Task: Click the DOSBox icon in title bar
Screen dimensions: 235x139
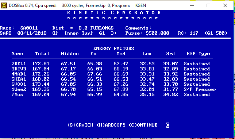Action: pyautogui.click(x=4, y=5)
